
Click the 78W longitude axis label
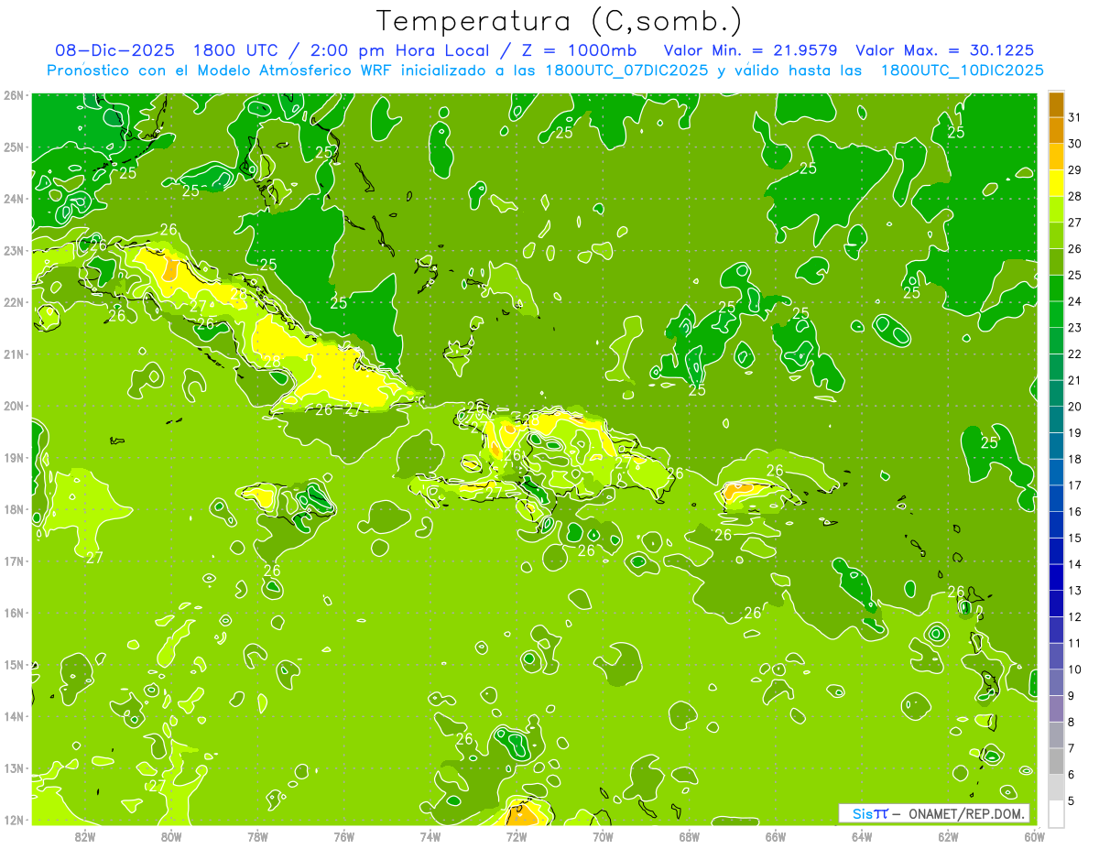[x=257, y=836]
